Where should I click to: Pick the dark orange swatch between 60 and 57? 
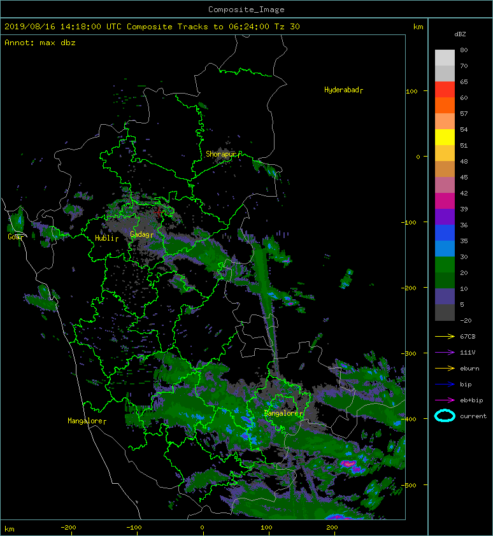[445, 105]
